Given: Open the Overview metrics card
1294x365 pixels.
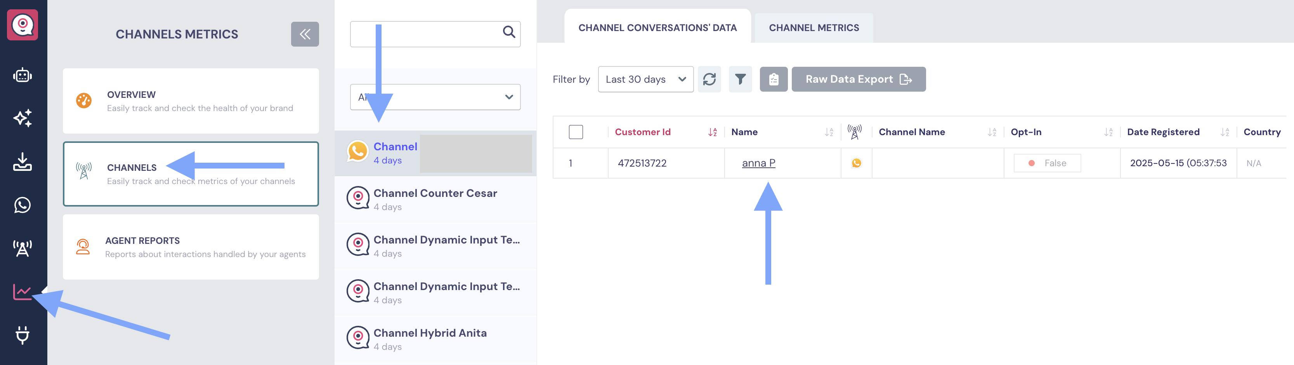Looking at the screenshot, I should [x=191, y=101].
